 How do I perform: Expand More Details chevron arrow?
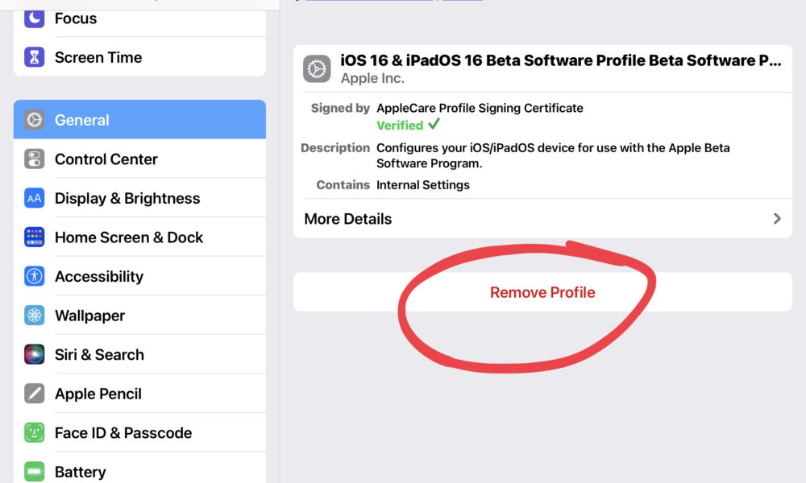click(777, 219)
